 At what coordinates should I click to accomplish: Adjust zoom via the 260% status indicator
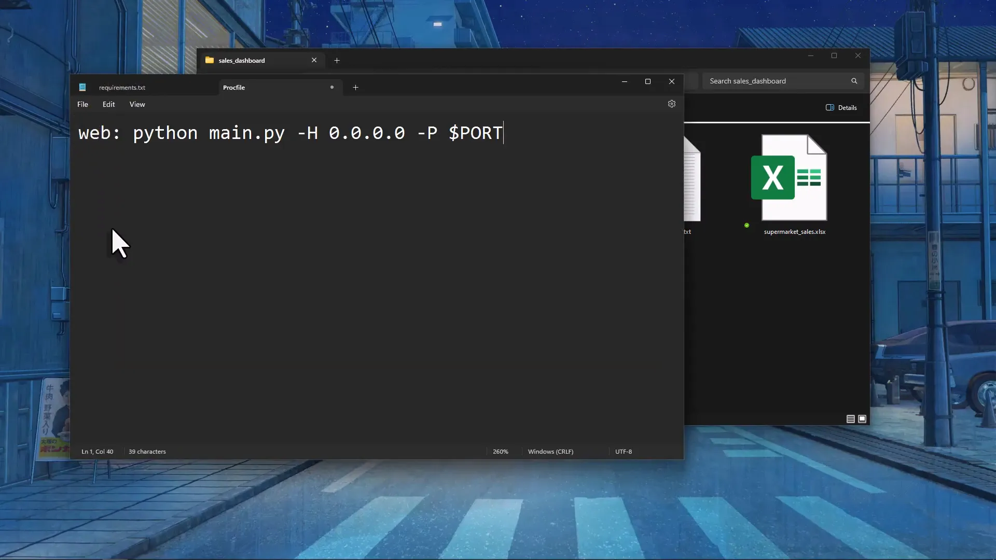[x=500, y=452]
